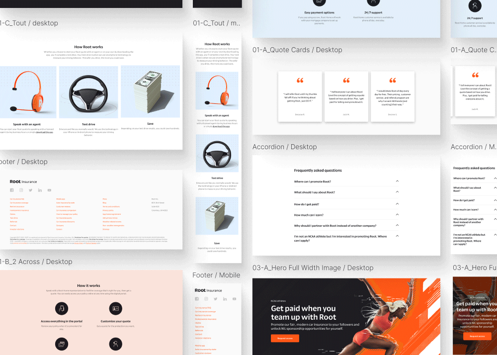This screenshot has width=497, height=355.
Task: Select '01-A_Quote Cards / Desktop' frame label
Action: (x=297, y=50)
